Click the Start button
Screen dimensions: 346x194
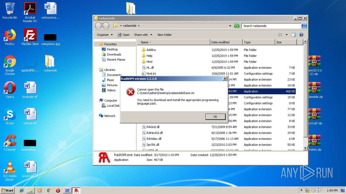click(x=8, y=190)
